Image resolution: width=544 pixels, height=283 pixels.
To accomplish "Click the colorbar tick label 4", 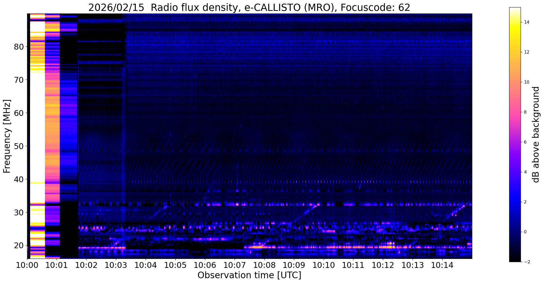I will (525, 172).
